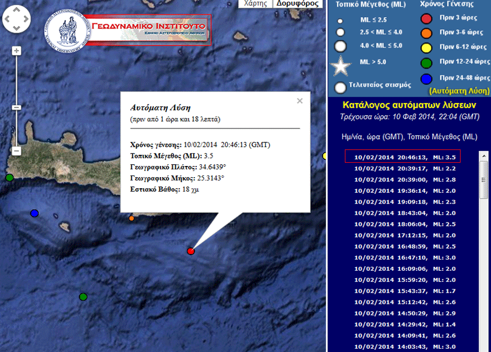Close the Αυτόματη Λύση info popup
Screen dimensions: 491x352
coord(299,101)
